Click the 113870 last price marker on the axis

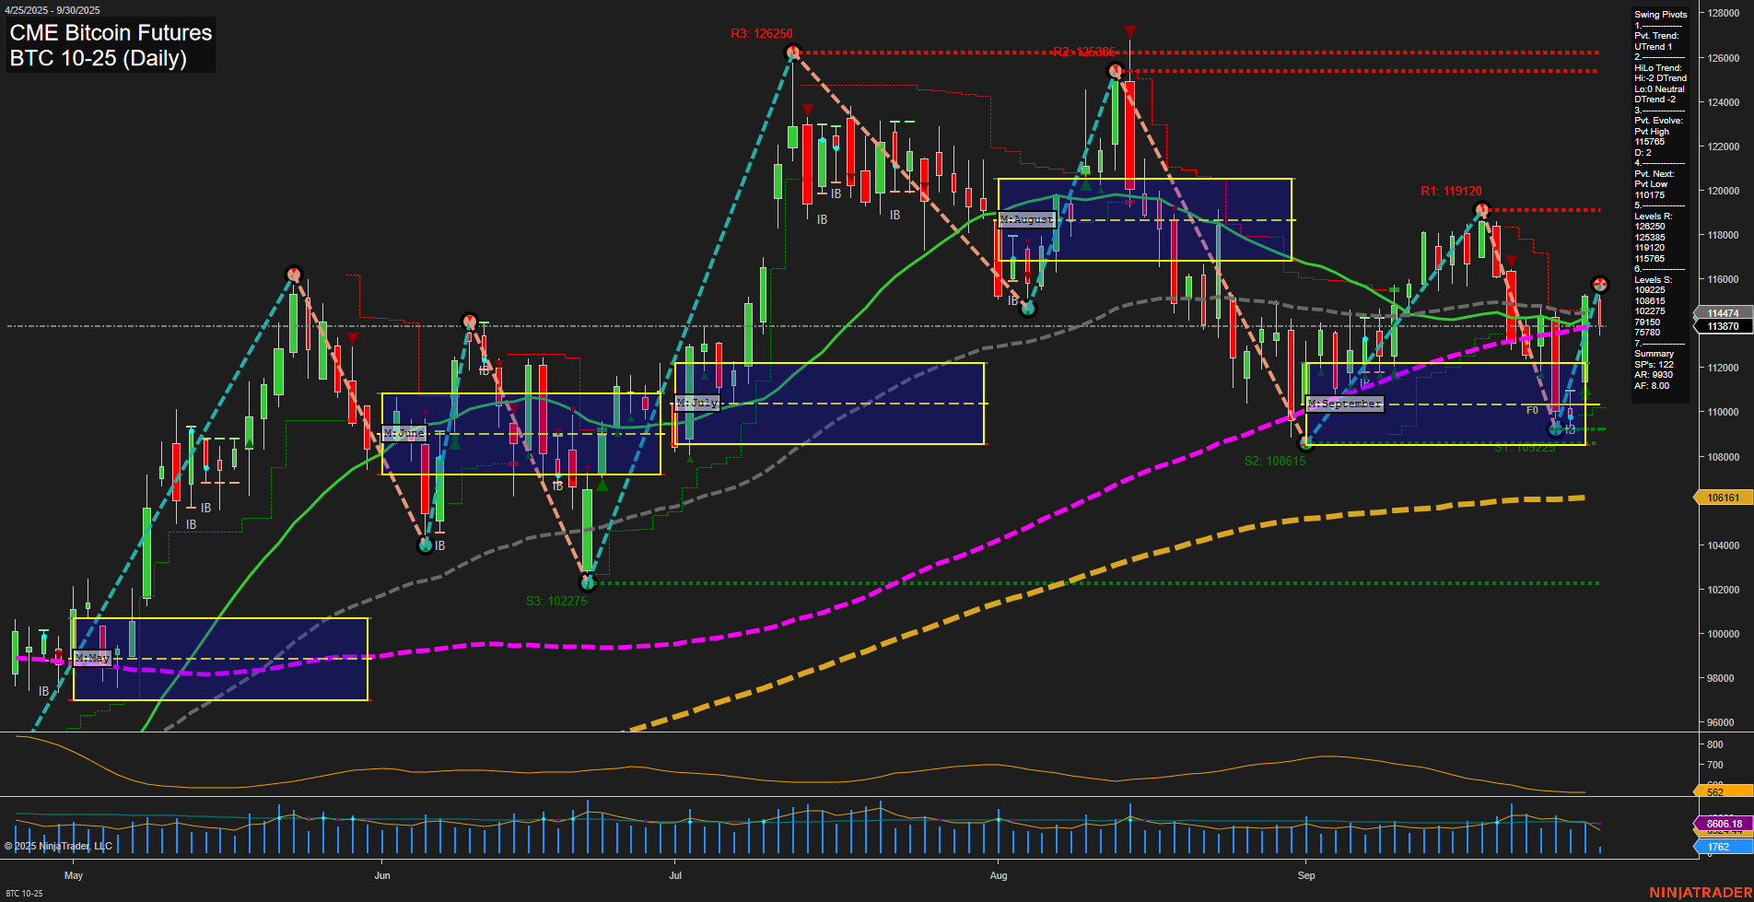pyautogui.click(x=1722, y=326)
